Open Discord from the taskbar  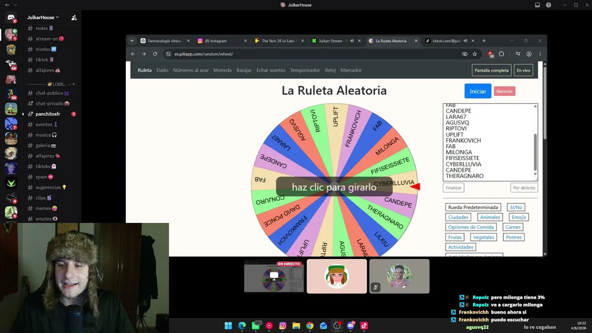point(351,326)
